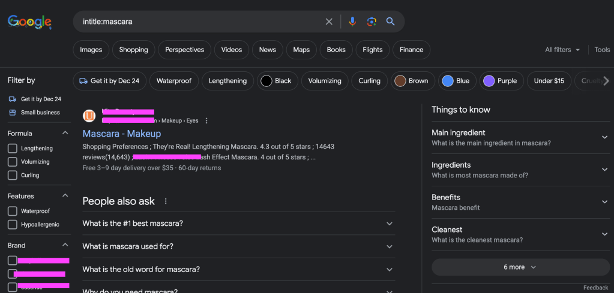The image size is (614, 293).
Task: Open Google Lens image search
Action: point(372,22)
